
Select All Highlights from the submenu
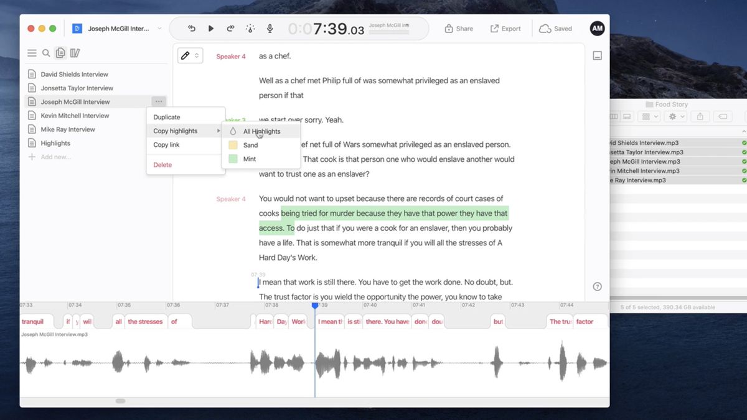[262, 131]
